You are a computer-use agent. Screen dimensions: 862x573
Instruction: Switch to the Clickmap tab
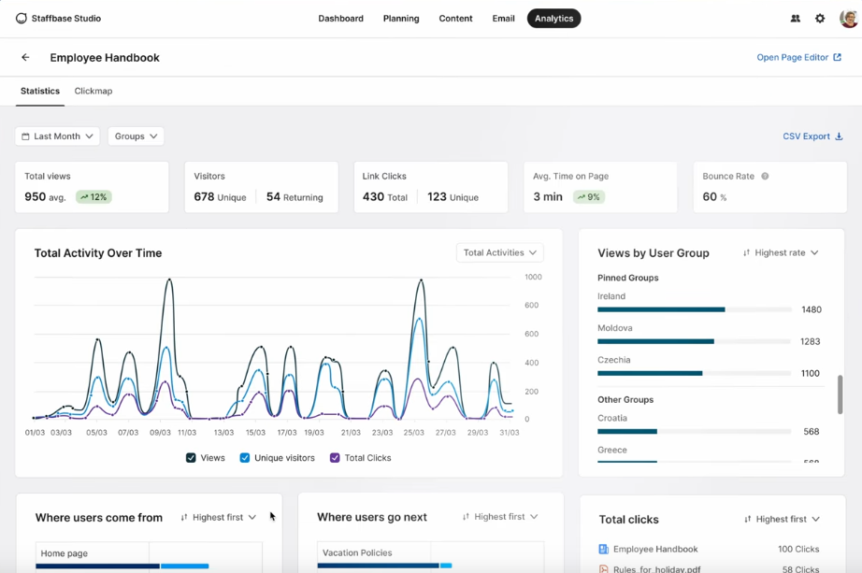click(x=93, y=91)
